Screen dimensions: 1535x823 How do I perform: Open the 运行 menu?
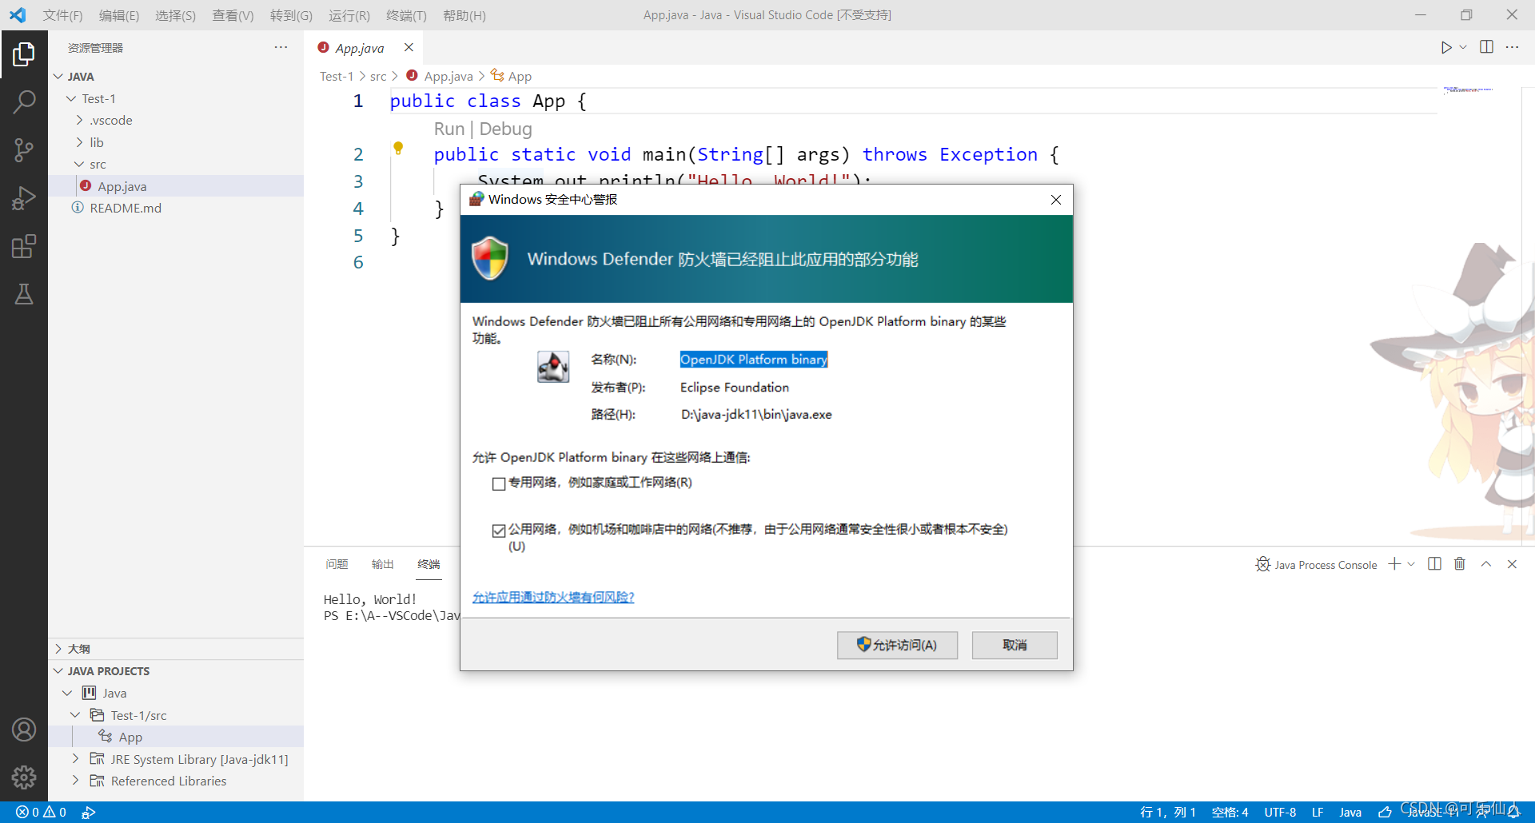(349, 15)
